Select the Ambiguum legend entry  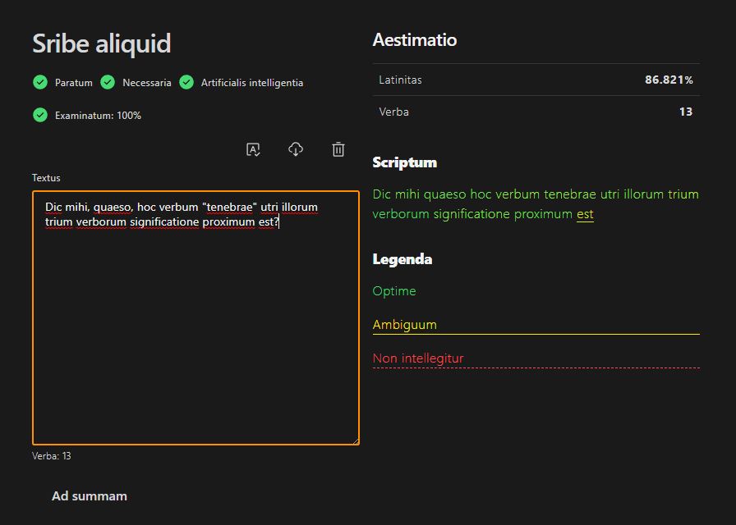pyautogui.click(x=405, y=324)
